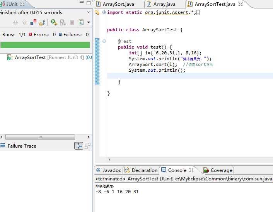Click Next Failed Test arrow icon

point(15,22)
